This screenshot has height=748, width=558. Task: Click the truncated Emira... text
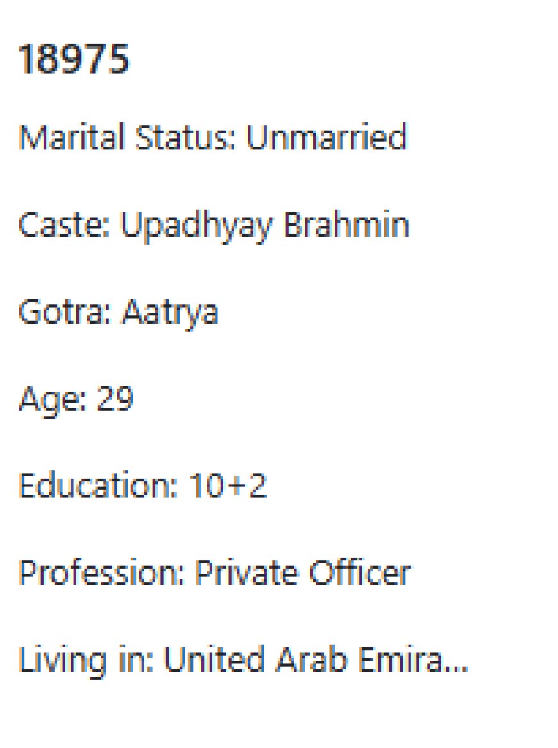click(x=413, y=660)
